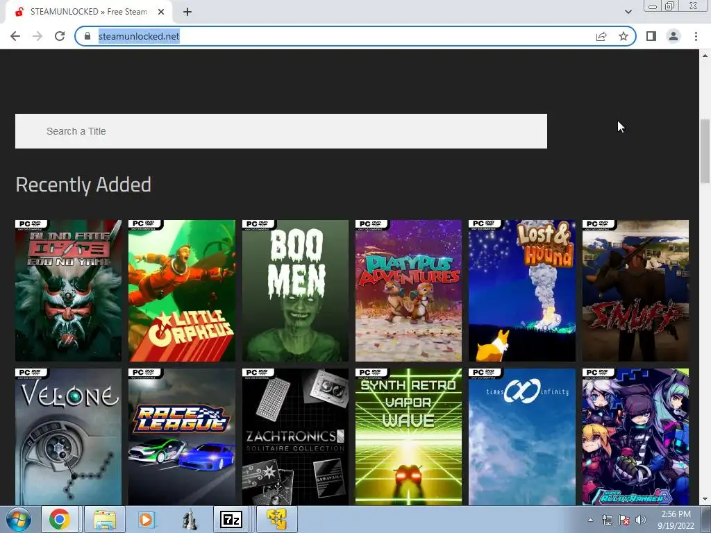This screenshot has height=533, width=711.
Task: Open the Times Infinity game cover
Action: [522, 437]
